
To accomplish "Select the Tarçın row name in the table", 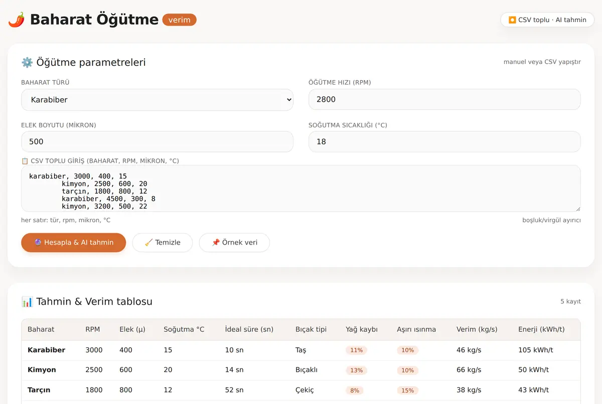I will (x=39, y=390).
